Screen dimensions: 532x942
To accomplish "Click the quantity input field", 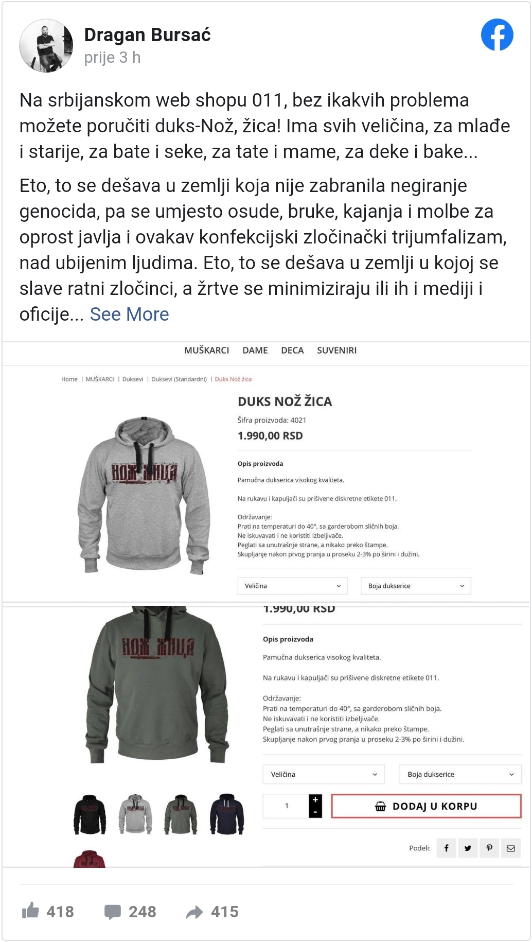I will click(x=286, y=806).
